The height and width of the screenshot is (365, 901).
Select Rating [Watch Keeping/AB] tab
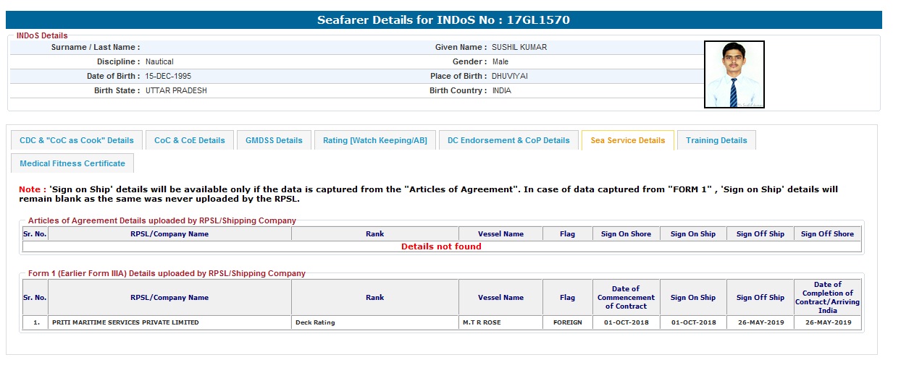[x=375, y=140]
